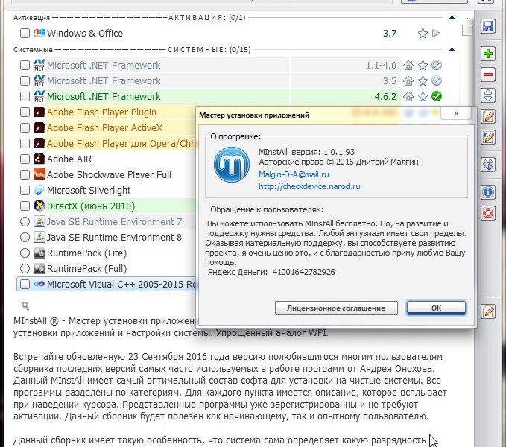Viewport: 506px width, 447px height.
Task: Click the DirectX yellow X icon
Action: click(x=39, y=206)
